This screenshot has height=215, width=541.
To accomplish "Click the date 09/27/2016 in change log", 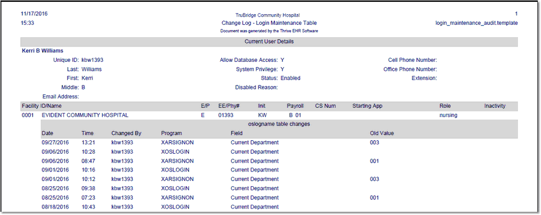I will (55, 143).
